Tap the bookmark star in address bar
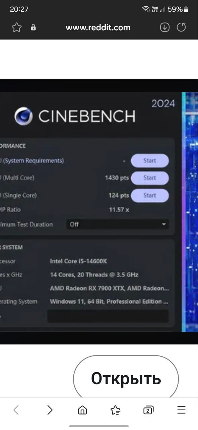The width and height of the screenshot is (198, 430). pyautogui.click(x=16, y=28)
